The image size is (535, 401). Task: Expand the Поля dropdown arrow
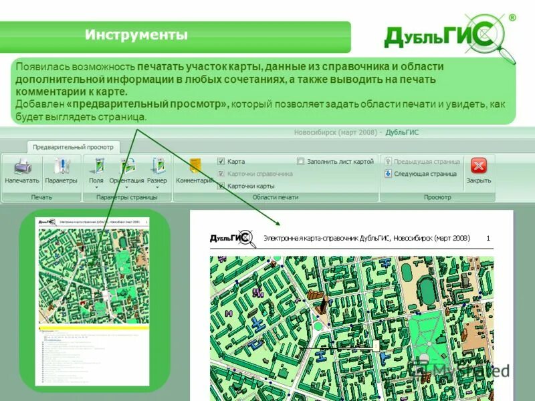pyautogui.click(x=96, y=188)
